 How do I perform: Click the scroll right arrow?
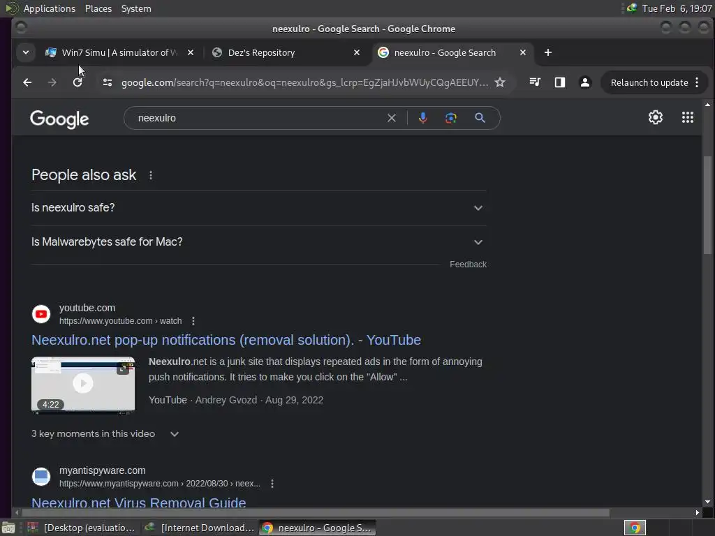697,513
